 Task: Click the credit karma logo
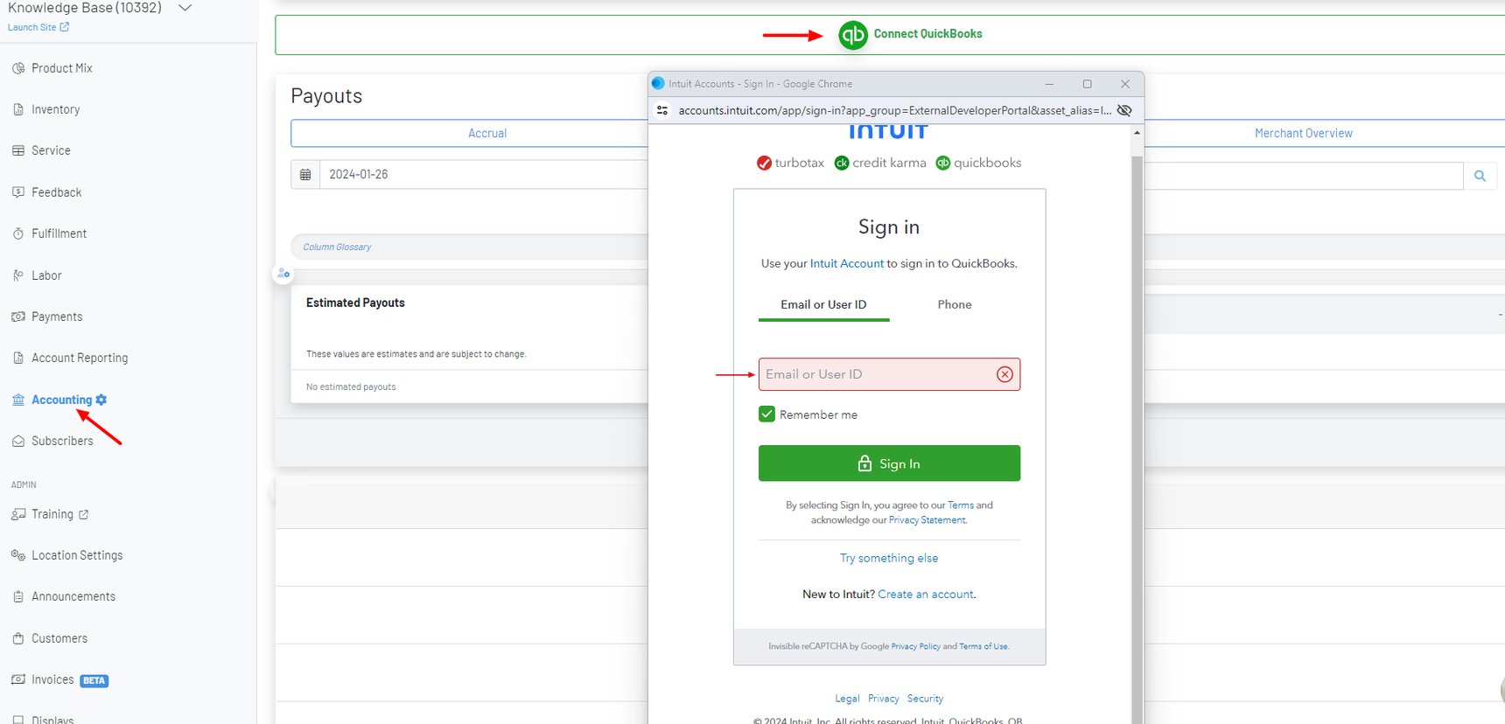[x=880, y=163]
